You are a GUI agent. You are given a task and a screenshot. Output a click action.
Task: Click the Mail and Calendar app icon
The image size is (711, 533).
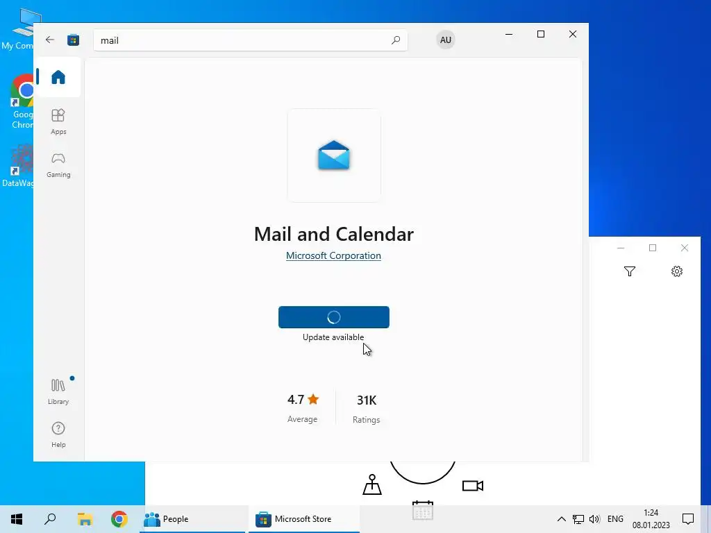click(334, 155)
